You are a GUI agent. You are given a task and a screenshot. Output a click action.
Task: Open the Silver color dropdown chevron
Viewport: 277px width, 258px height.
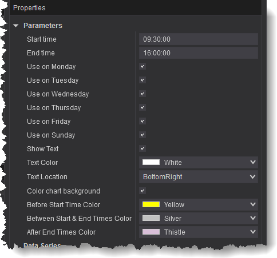[253, 218]
